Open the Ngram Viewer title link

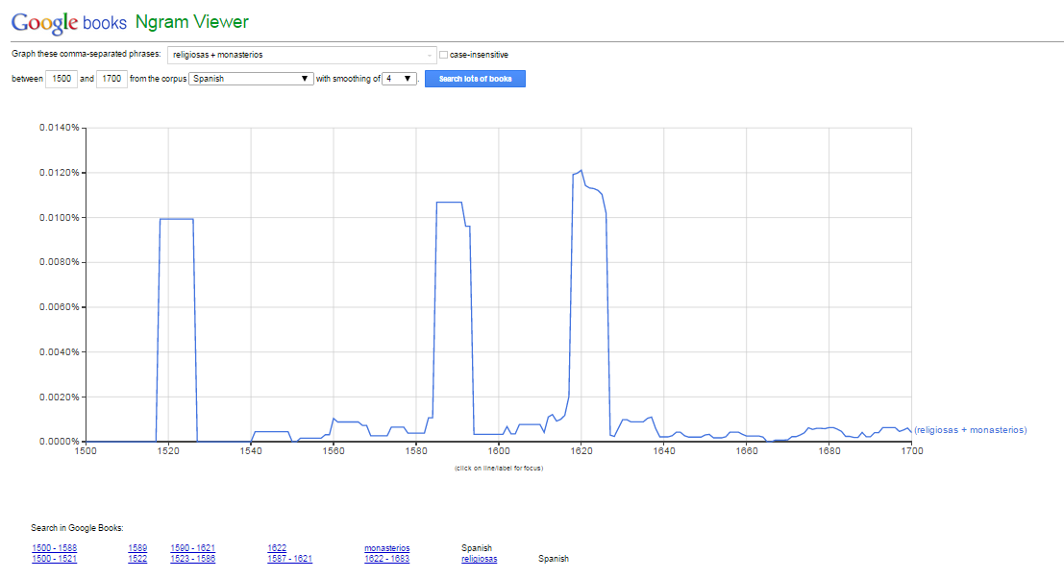(192, 21)
